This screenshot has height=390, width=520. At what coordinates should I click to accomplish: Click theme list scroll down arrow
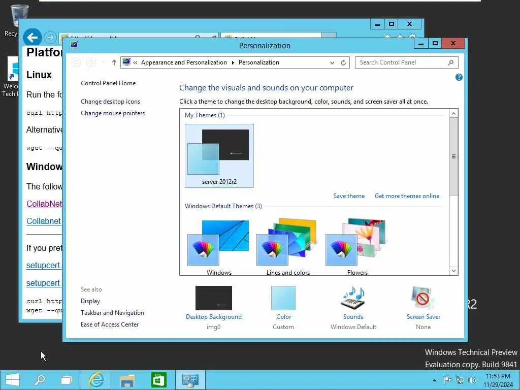[x=453, y=271]
